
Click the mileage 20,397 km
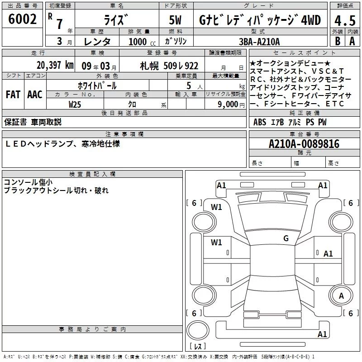(55, 65)
